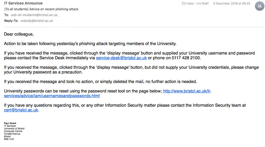Click the uob-all-students recipient address
Screen dimensions: 265x147
(34, 15)
